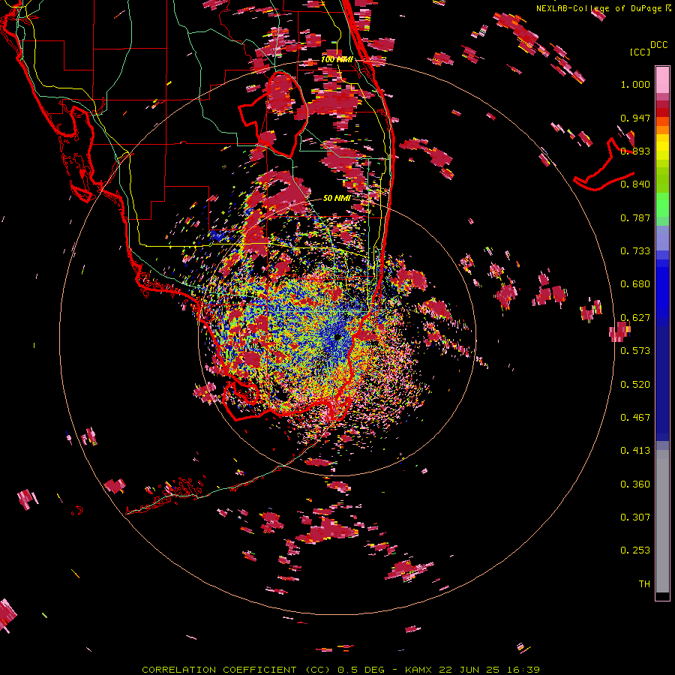Screen dimensions: 675x675
Task: Click the black KAMX radar site dot
Action: coord(337,337)
